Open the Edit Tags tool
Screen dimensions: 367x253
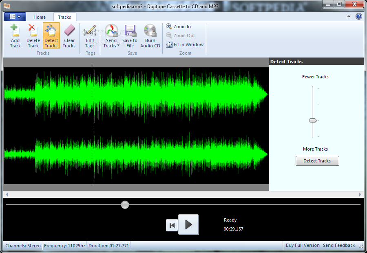tap(90, 36)
